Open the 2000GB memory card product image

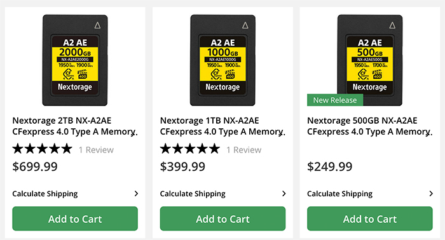75,60
